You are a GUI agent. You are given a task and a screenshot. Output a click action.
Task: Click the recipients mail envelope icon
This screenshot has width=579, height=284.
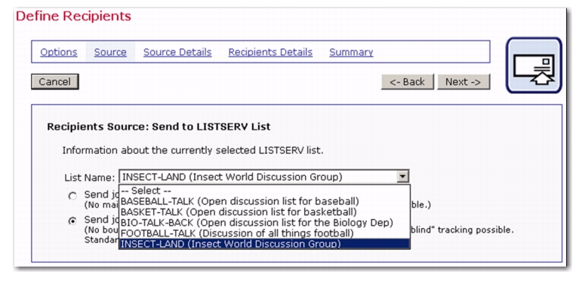(x=534, y=65)
